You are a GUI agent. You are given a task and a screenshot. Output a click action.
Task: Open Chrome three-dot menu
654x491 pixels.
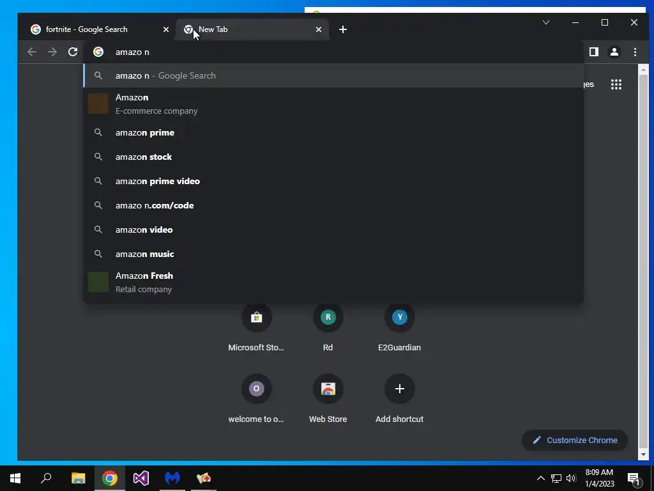pos(635,52)
